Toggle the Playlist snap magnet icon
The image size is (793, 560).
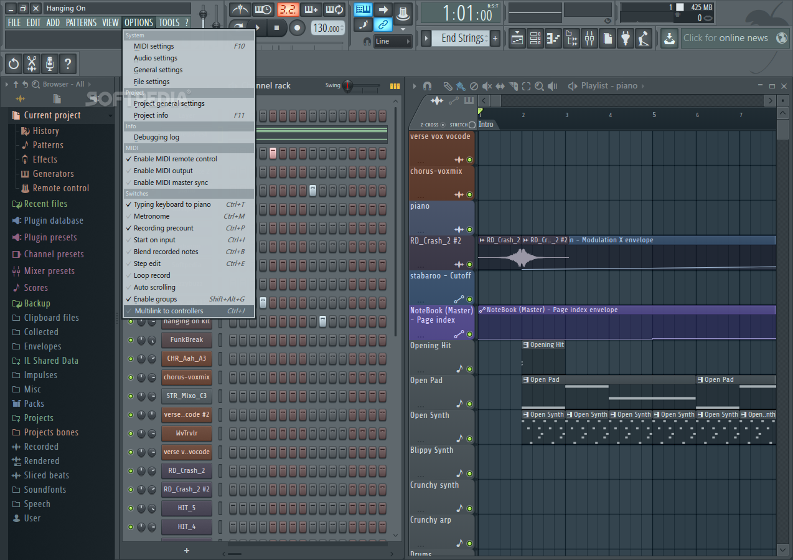coord(427,86)
